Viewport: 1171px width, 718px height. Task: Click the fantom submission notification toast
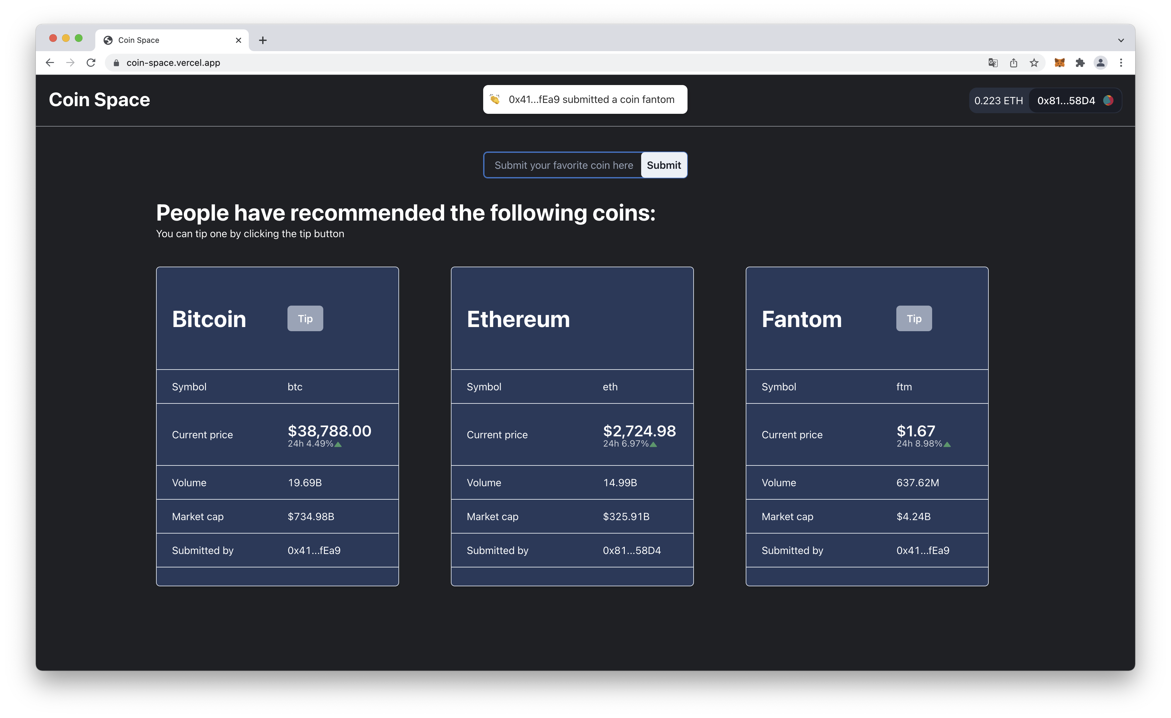coord(585,99)
